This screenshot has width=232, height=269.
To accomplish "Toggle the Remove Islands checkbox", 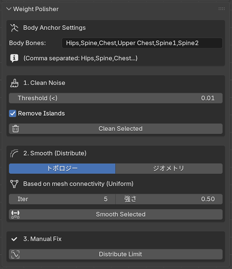I will click(x=12, y=113).
